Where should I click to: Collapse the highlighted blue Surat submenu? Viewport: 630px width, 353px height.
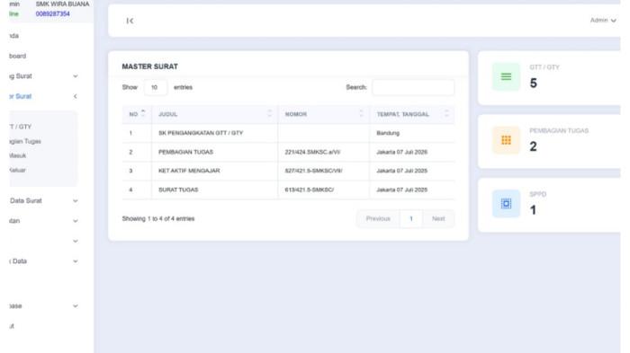[75, 96]
